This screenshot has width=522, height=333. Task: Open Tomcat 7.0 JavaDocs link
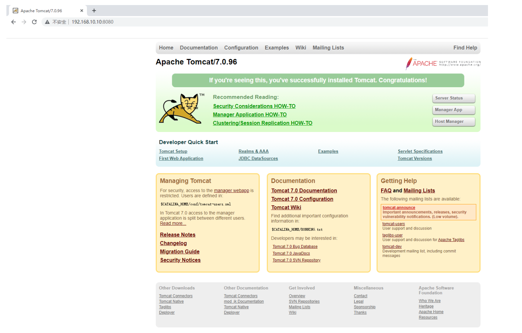pyautogui.click(x=291, y=254)
